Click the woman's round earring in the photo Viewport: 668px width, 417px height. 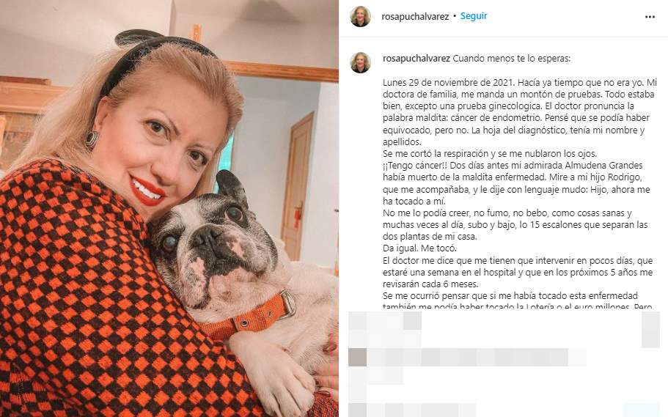(x=92, y=140)
